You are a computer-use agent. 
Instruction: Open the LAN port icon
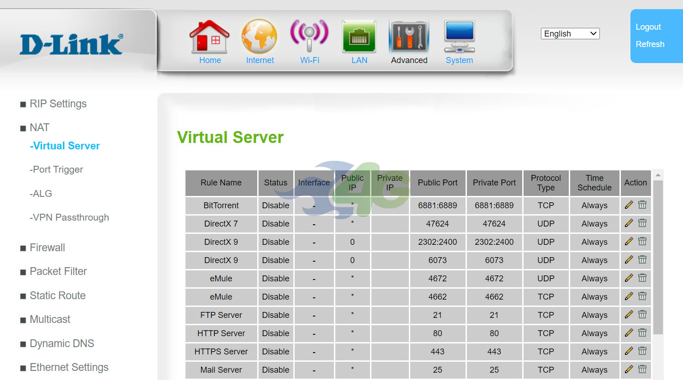click(x=359, y=37)
